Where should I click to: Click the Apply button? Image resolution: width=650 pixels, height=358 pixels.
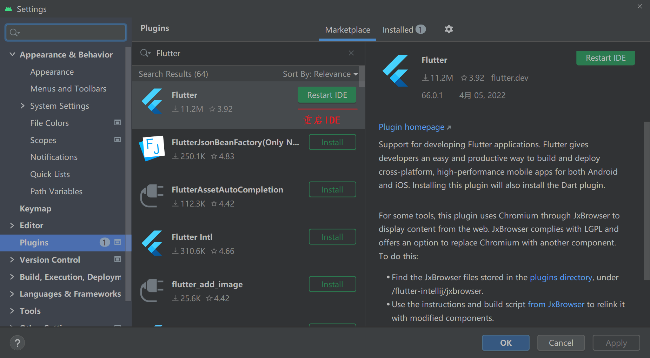(x=616, y=343)
